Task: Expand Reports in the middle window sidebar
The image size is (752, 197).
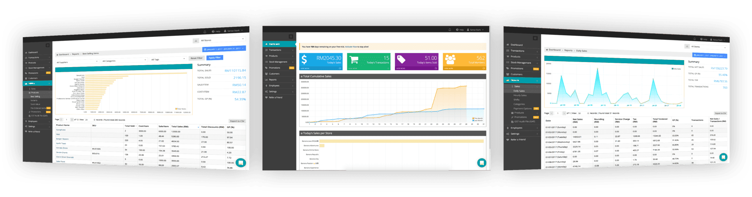Action: 279,79
